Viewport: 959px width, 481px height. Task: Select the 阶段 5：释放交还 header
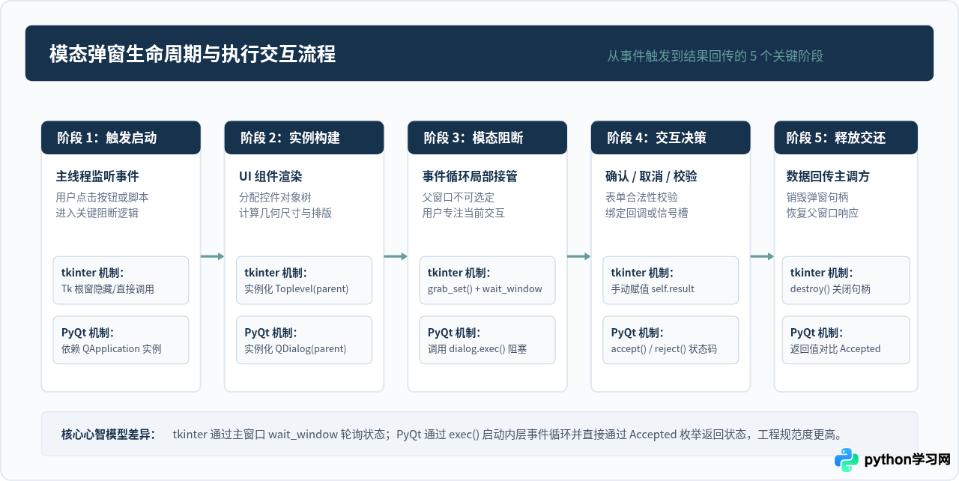click(x=846, y=138)
